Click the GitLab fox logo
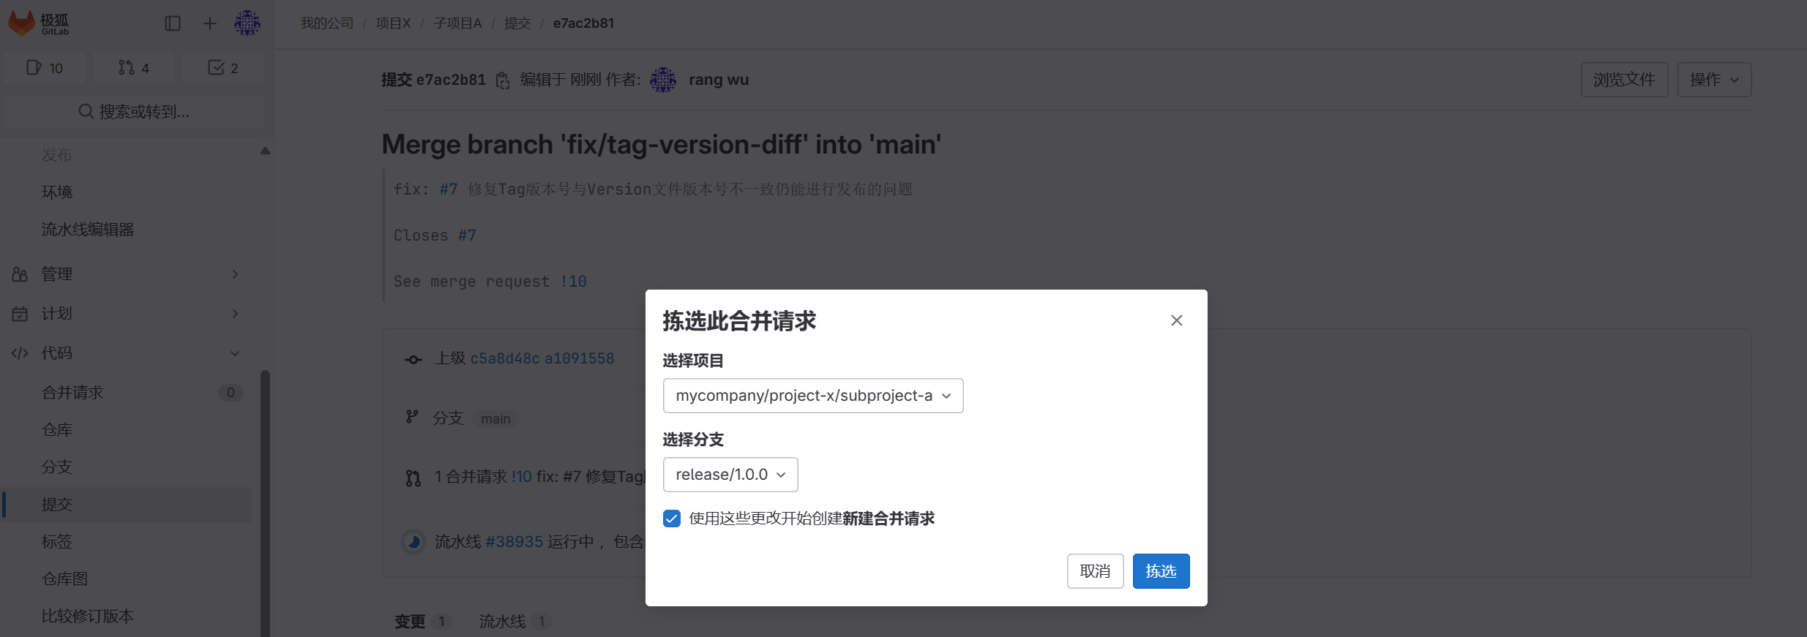The height and width of the screenshot is (637, 1807). pyautogui.click(x=22, y=23)
